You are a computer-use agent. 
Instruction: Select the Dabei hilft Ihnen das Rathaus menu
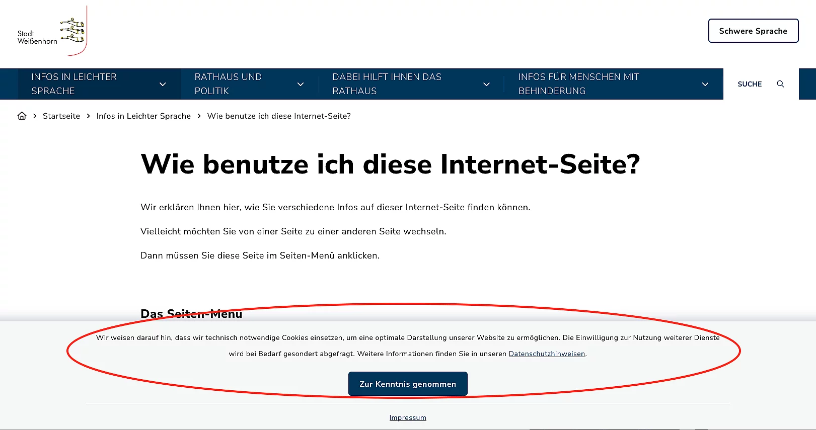tap(387, 84)
